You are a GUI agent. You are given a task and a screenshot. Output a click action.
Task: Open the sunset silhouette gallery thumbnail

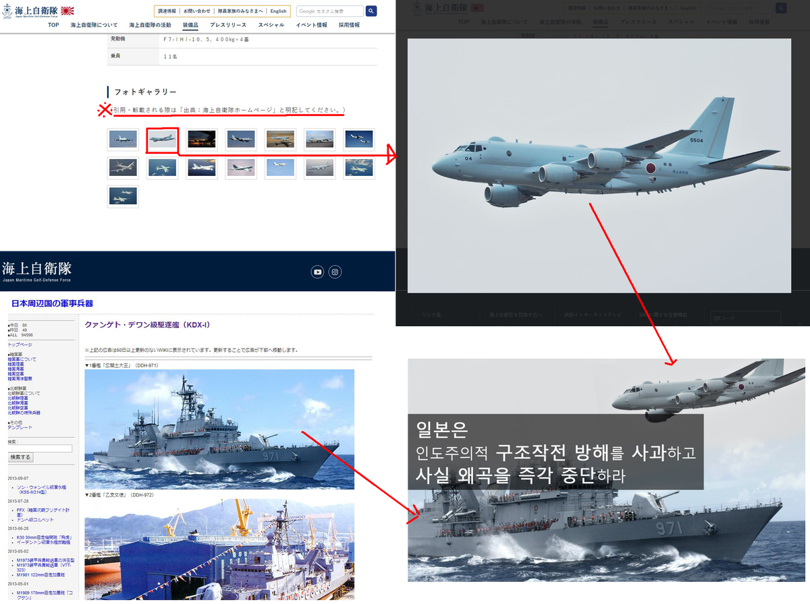coord(202,140)
